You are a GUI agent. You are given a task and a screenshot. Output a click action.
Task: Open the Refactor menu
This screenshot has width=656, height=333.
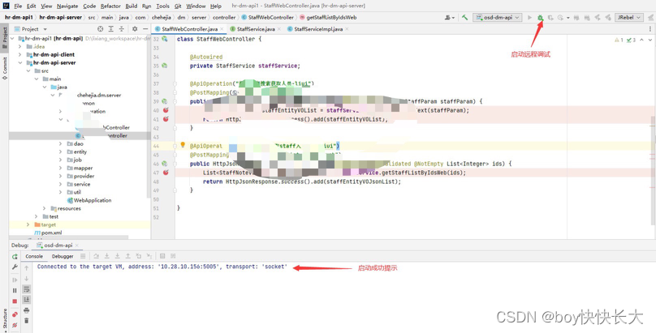pyautogui.click(x=111, y=6)
